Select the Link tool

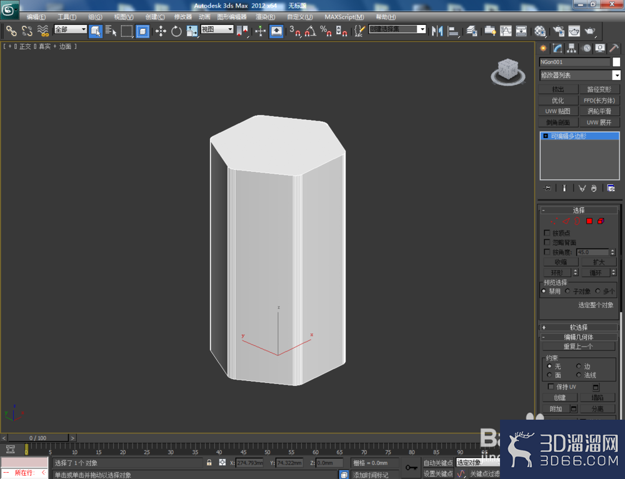coord(11,31)
